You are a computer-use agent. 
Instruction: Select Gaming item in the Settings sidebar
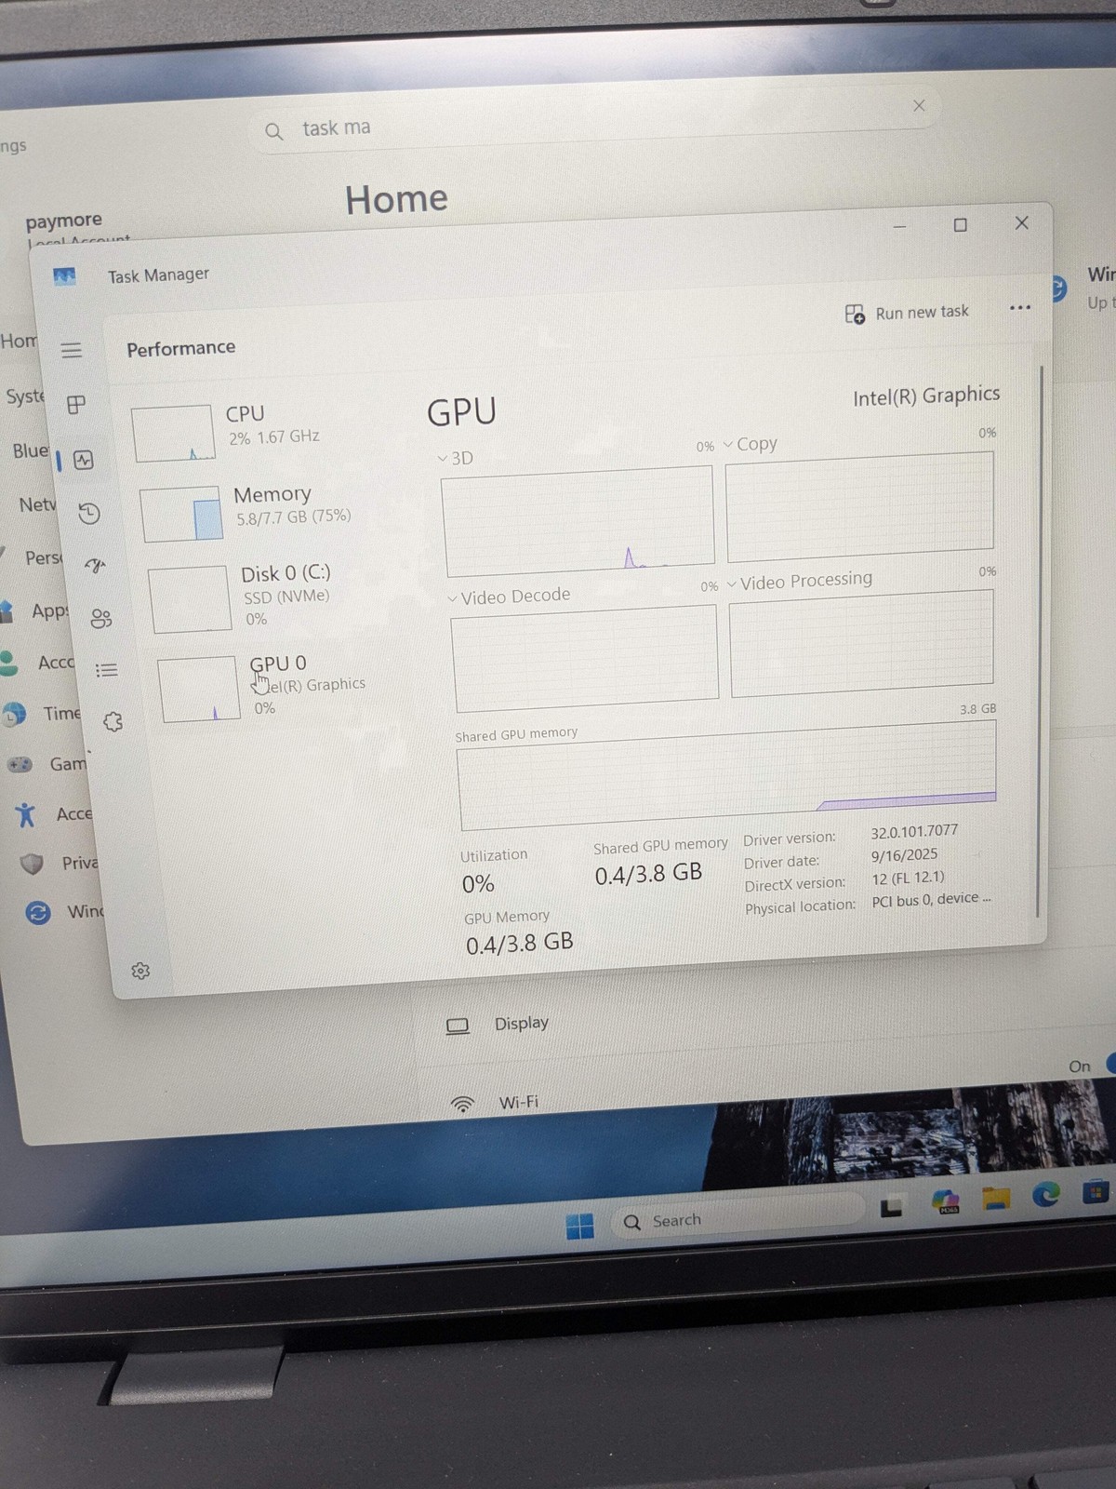[x=46, y=764]
